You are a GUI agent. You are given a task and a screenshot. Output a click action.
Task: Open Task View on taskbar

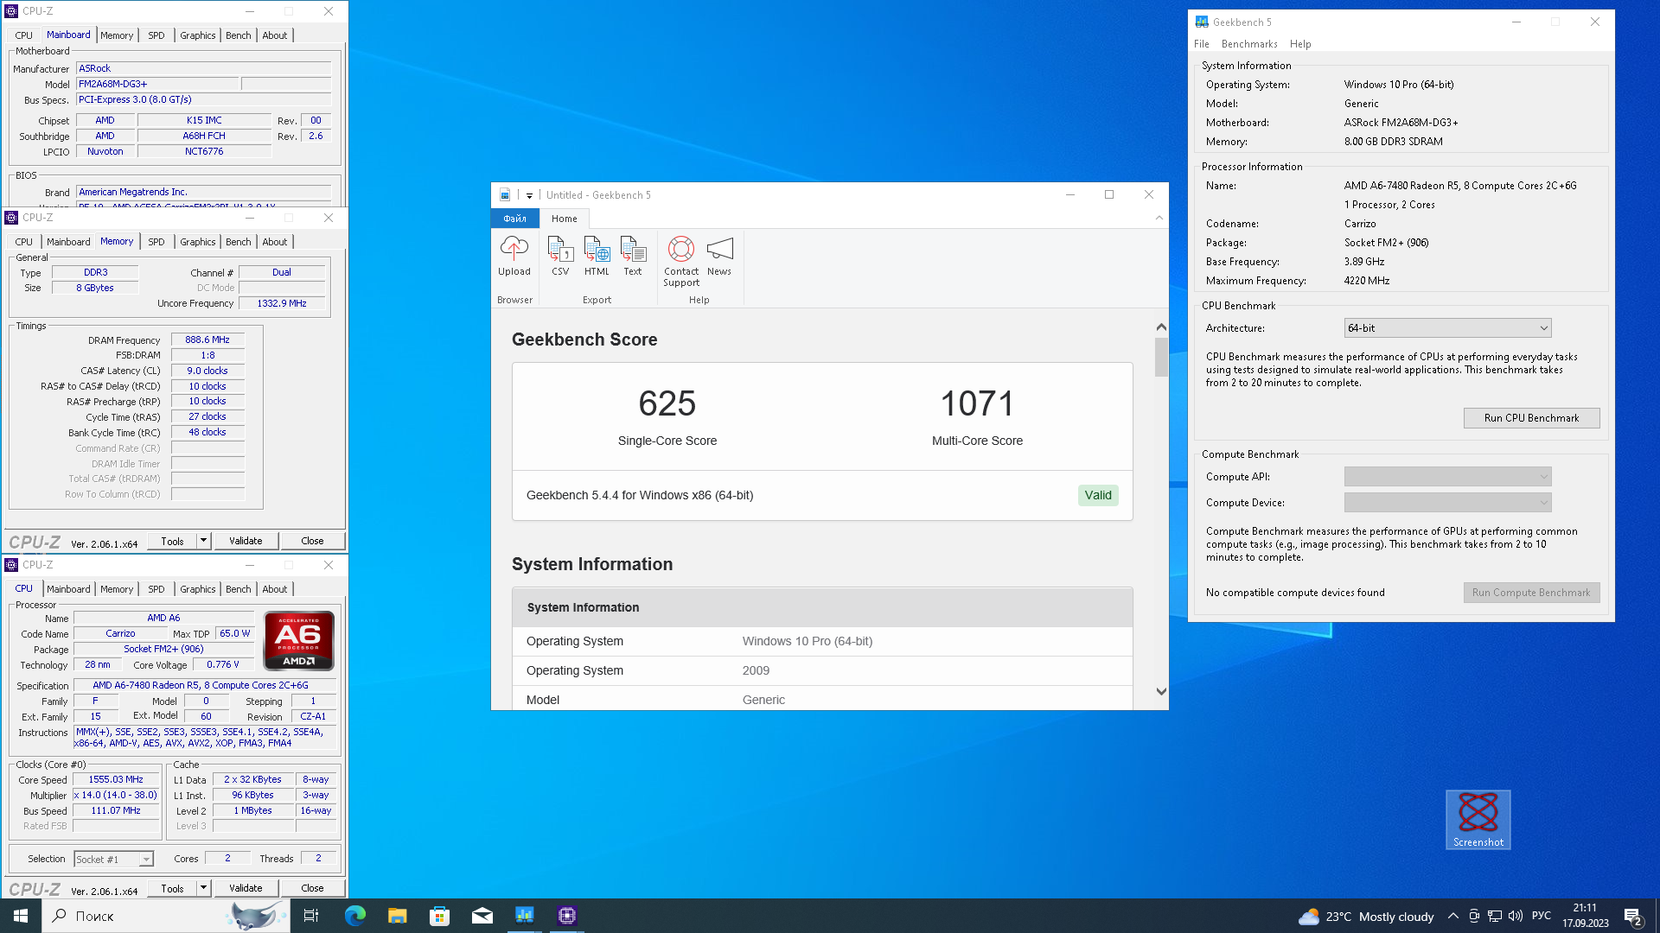tap(311, 916)
